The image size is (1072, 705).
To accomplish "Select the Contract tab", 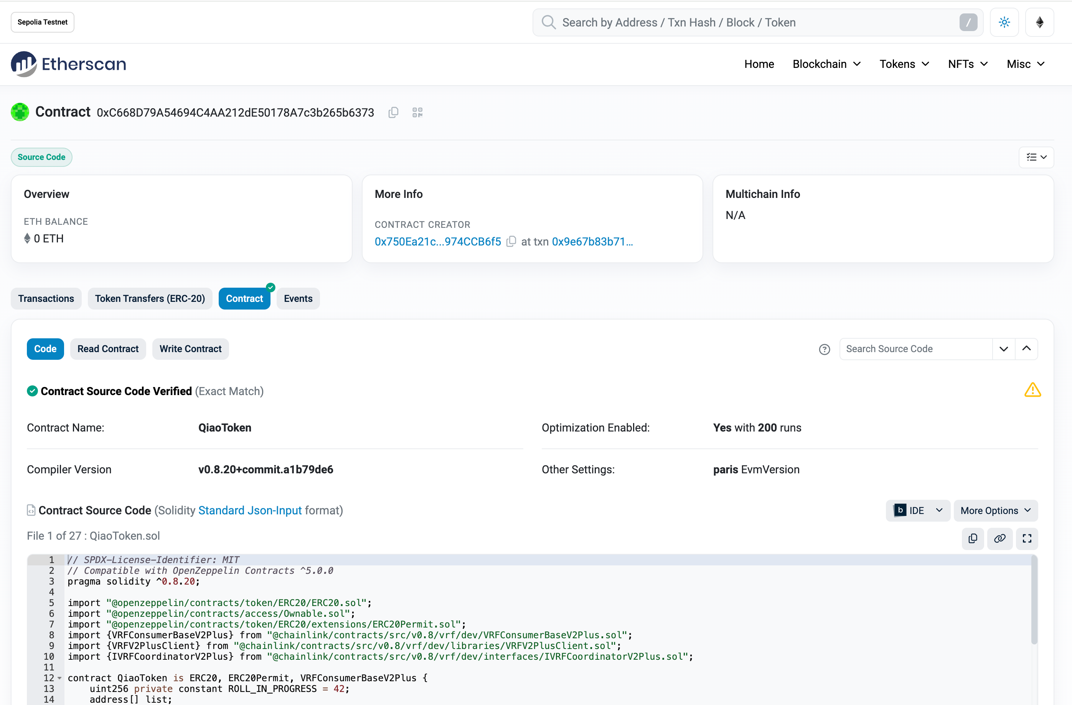I will pos(244,298).
